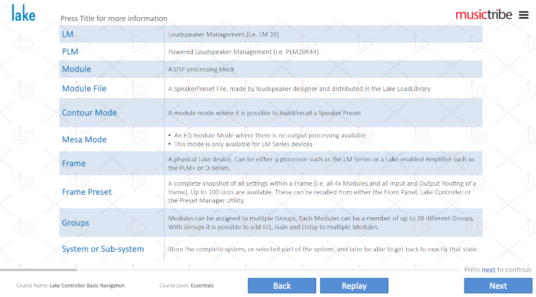536x297 pixels.
Task: Click the musictribe logo
Action: [x=484, y=15]
